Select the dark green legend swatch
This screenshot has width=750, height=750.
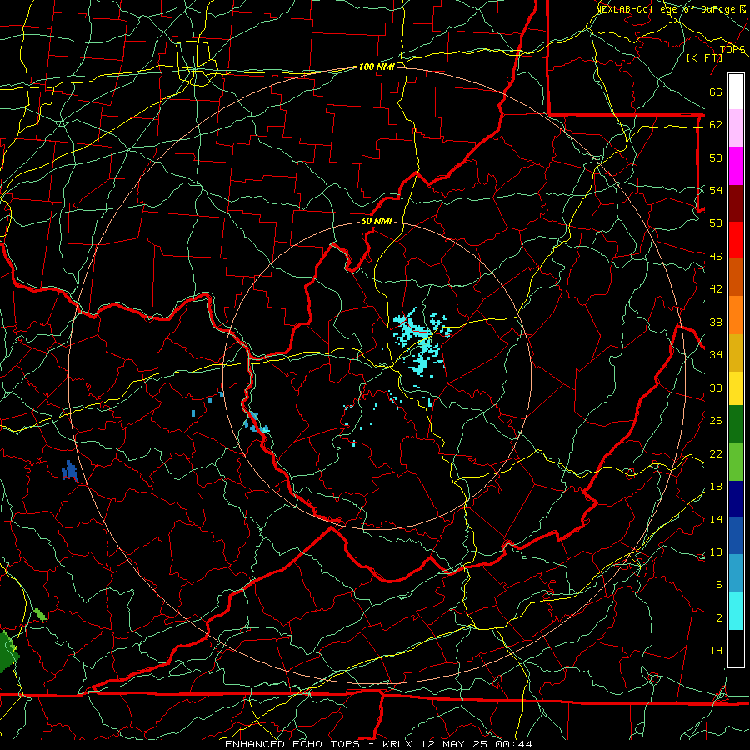coord(736,423)
